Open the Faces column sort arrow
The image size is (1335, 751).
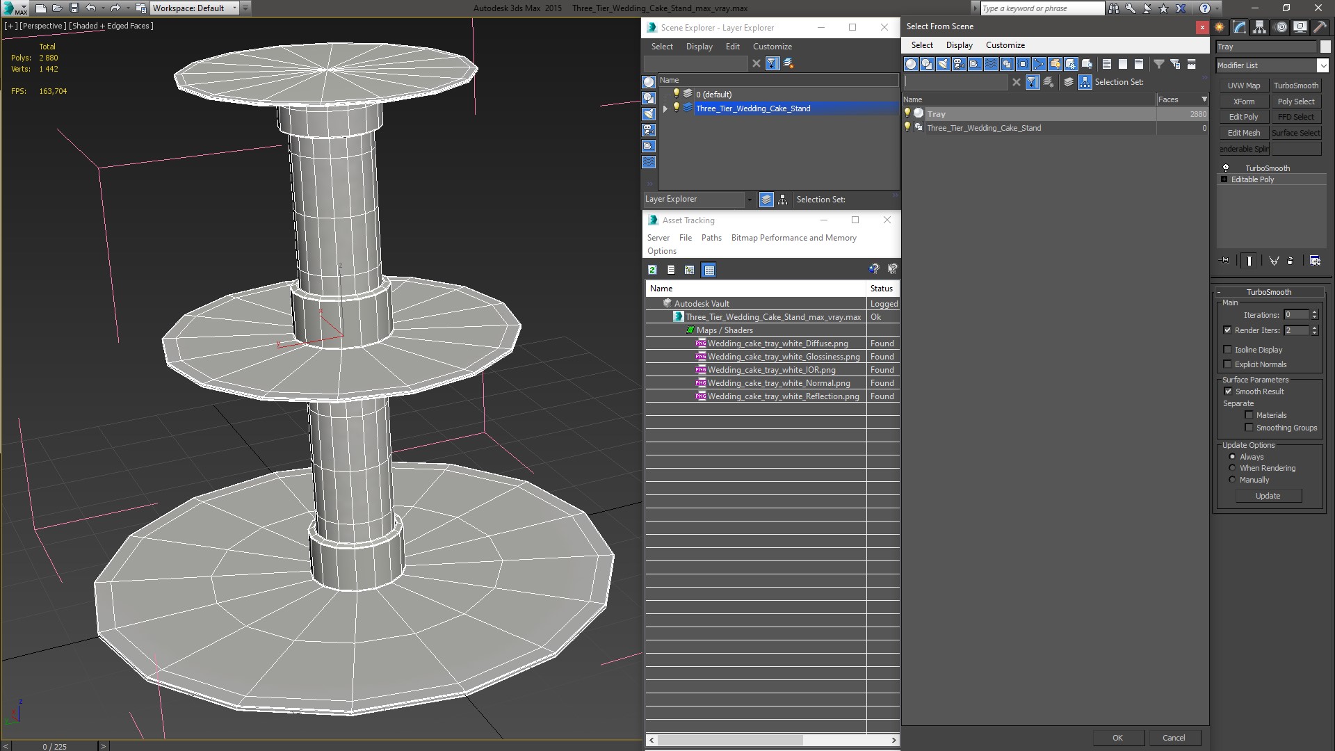coord(1204,99)
